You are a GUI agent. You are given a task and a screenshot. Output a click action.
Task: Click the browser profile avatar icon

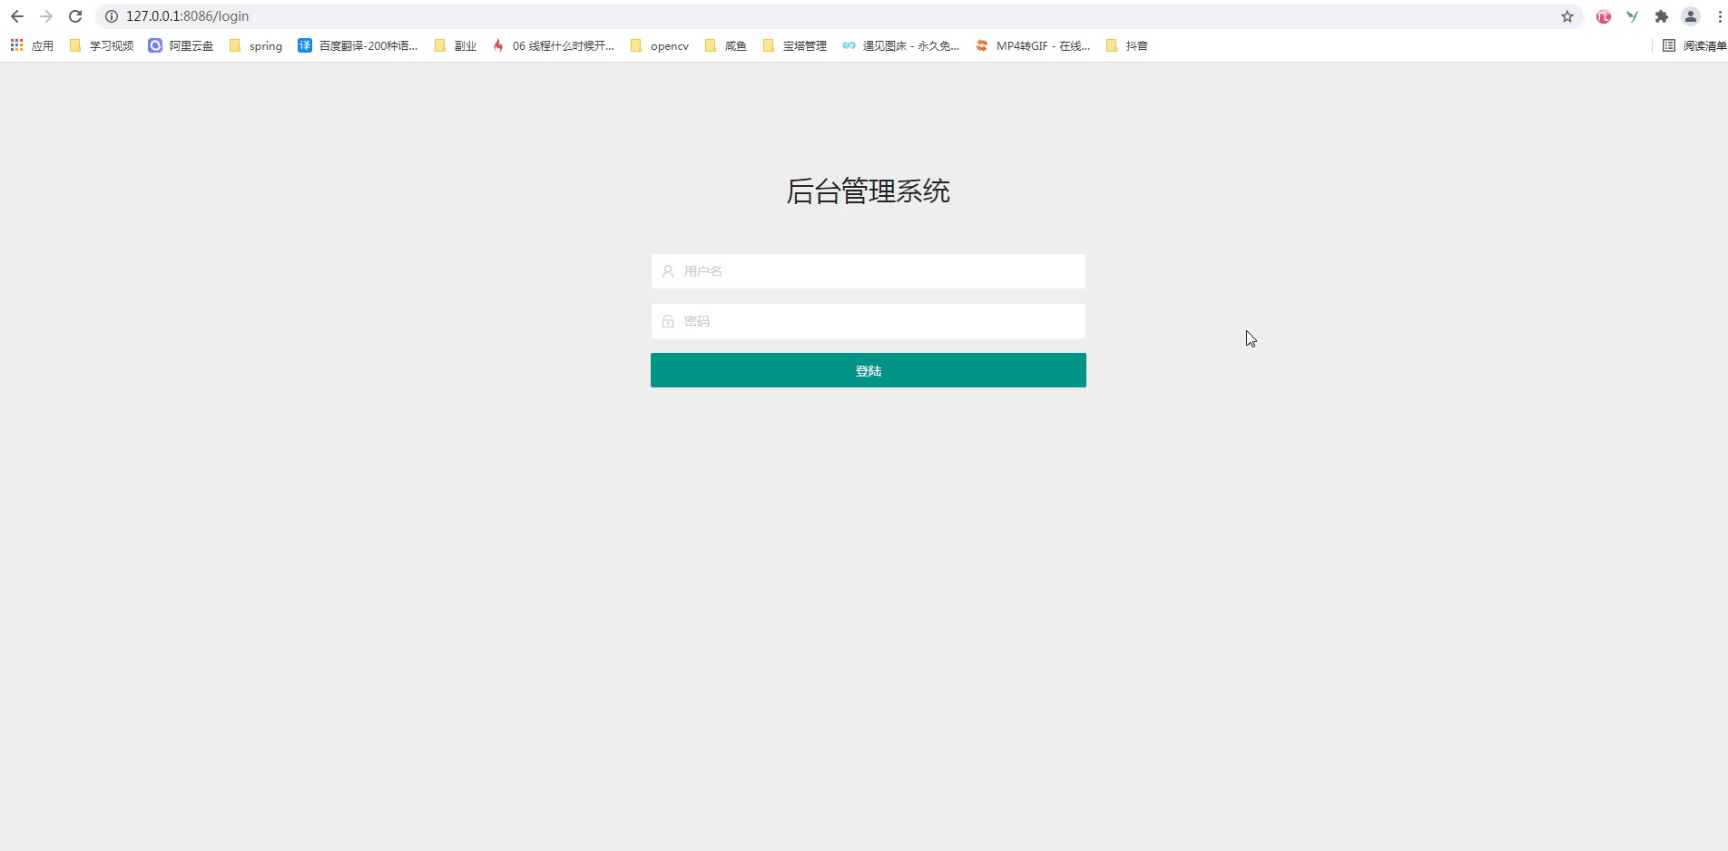[x=1691, y=15]
